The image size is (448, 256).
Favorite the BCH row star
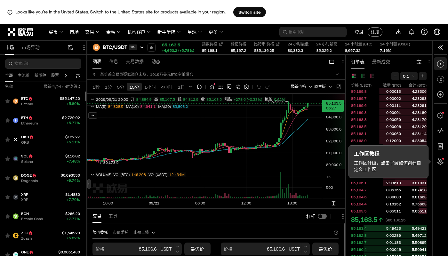pyautogui.click(x=8, y=216)
